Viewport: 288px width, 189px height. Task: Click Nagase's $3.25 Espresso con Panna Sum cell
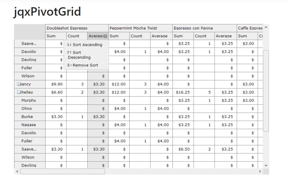(183, 125)
